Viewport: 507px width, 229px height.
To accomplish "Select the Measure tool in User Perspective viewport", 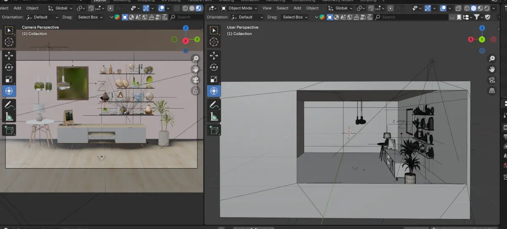I will pyautogui.click(x=214, y=116).
